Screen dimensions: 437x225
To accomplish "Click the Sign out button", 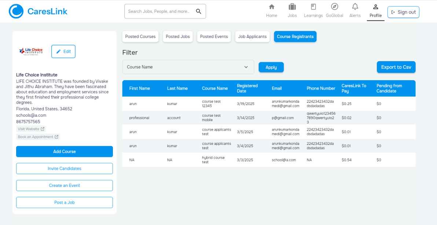I will click(x=403, y=12).
